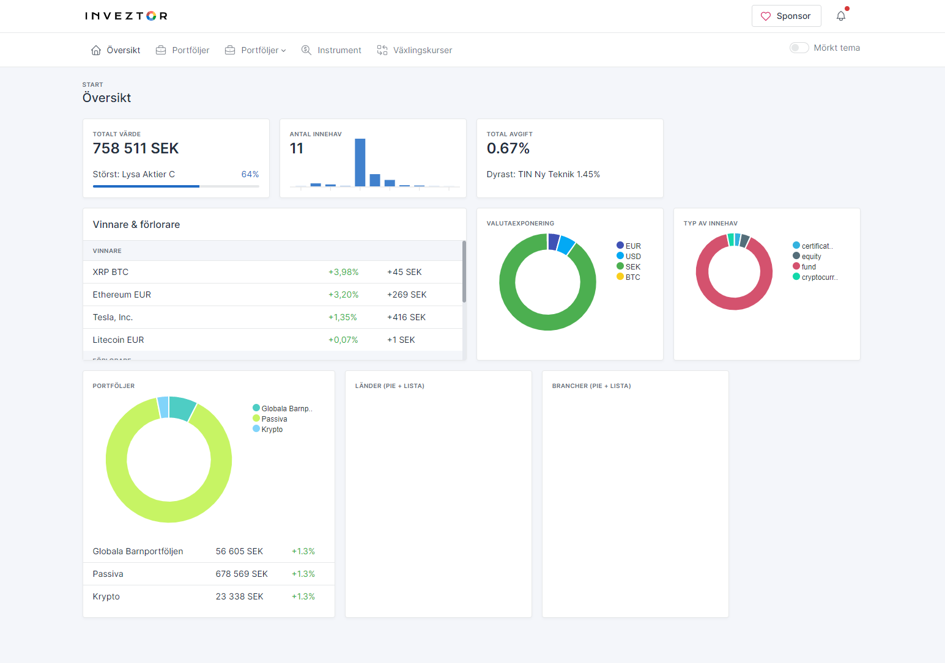Screen dimensions: 945x663
Task: Click the heart icon on Sponsor
Action: (x=765, y=16)
